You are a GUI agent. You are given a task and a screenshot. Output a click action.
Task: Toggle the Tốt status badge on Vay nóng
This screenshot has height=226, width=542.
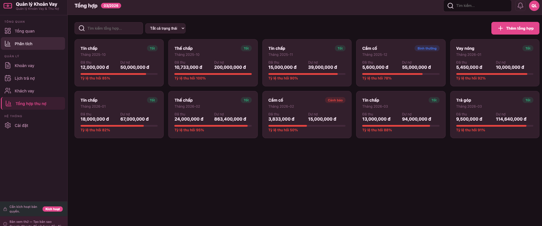528,48
